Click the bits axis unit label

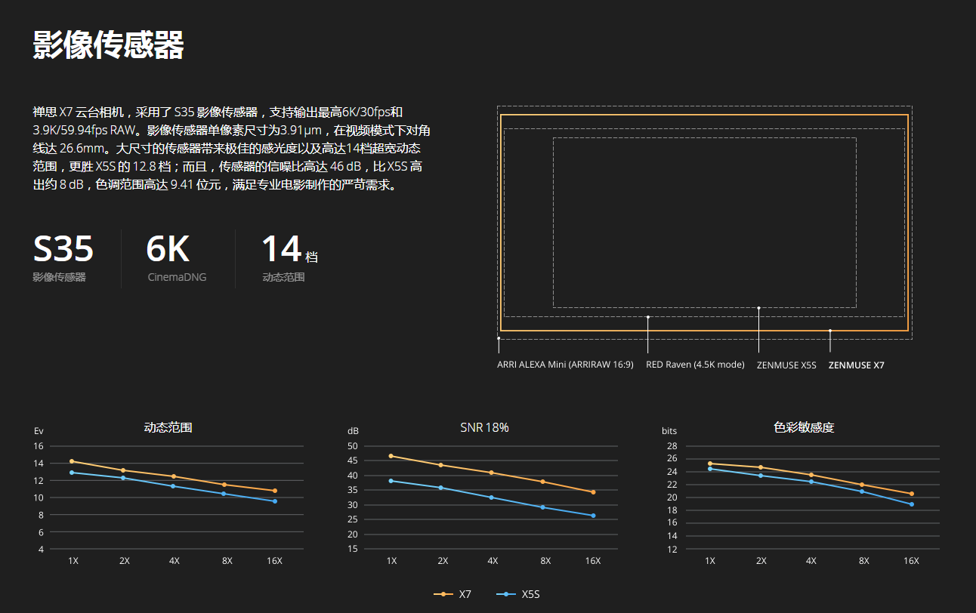[669, 431]
